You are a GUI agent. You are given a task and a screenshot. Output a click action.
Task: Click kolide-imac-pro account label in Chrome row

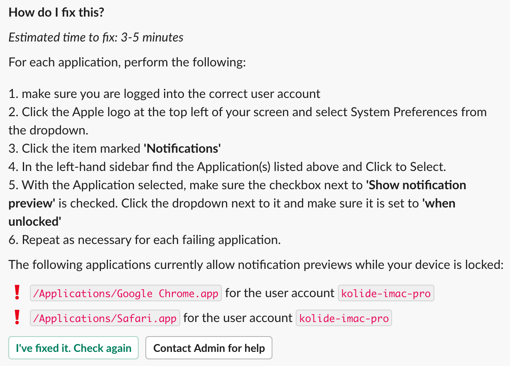point(386,293)
